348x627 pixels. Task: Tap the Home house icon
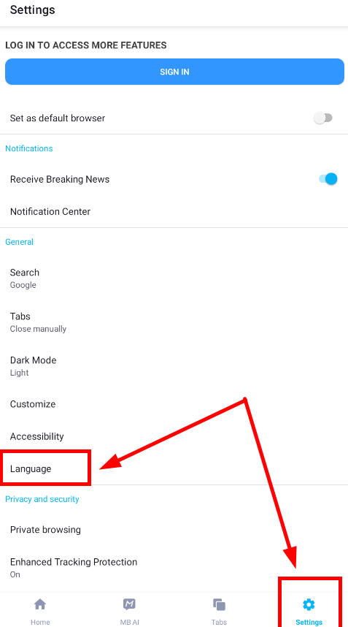[x=40, y=604]
